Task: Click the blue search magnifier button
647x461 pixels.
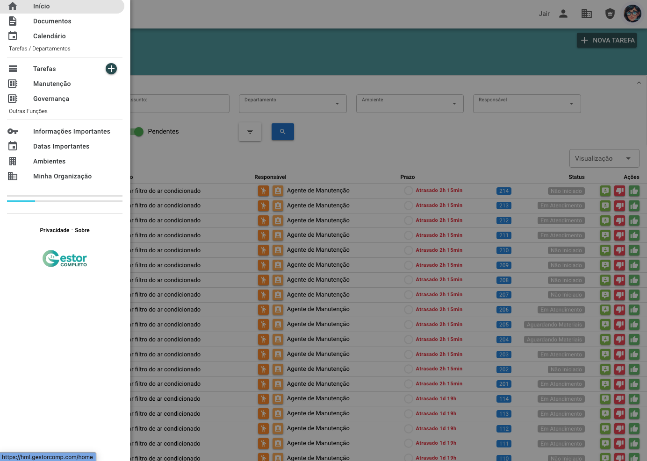Action: [282, 132]
